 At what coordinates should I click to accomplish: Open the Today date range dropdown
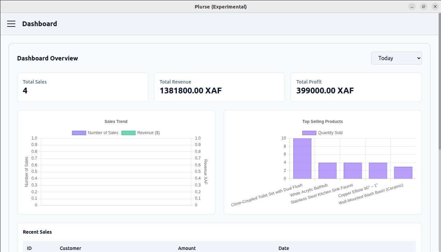396,58
